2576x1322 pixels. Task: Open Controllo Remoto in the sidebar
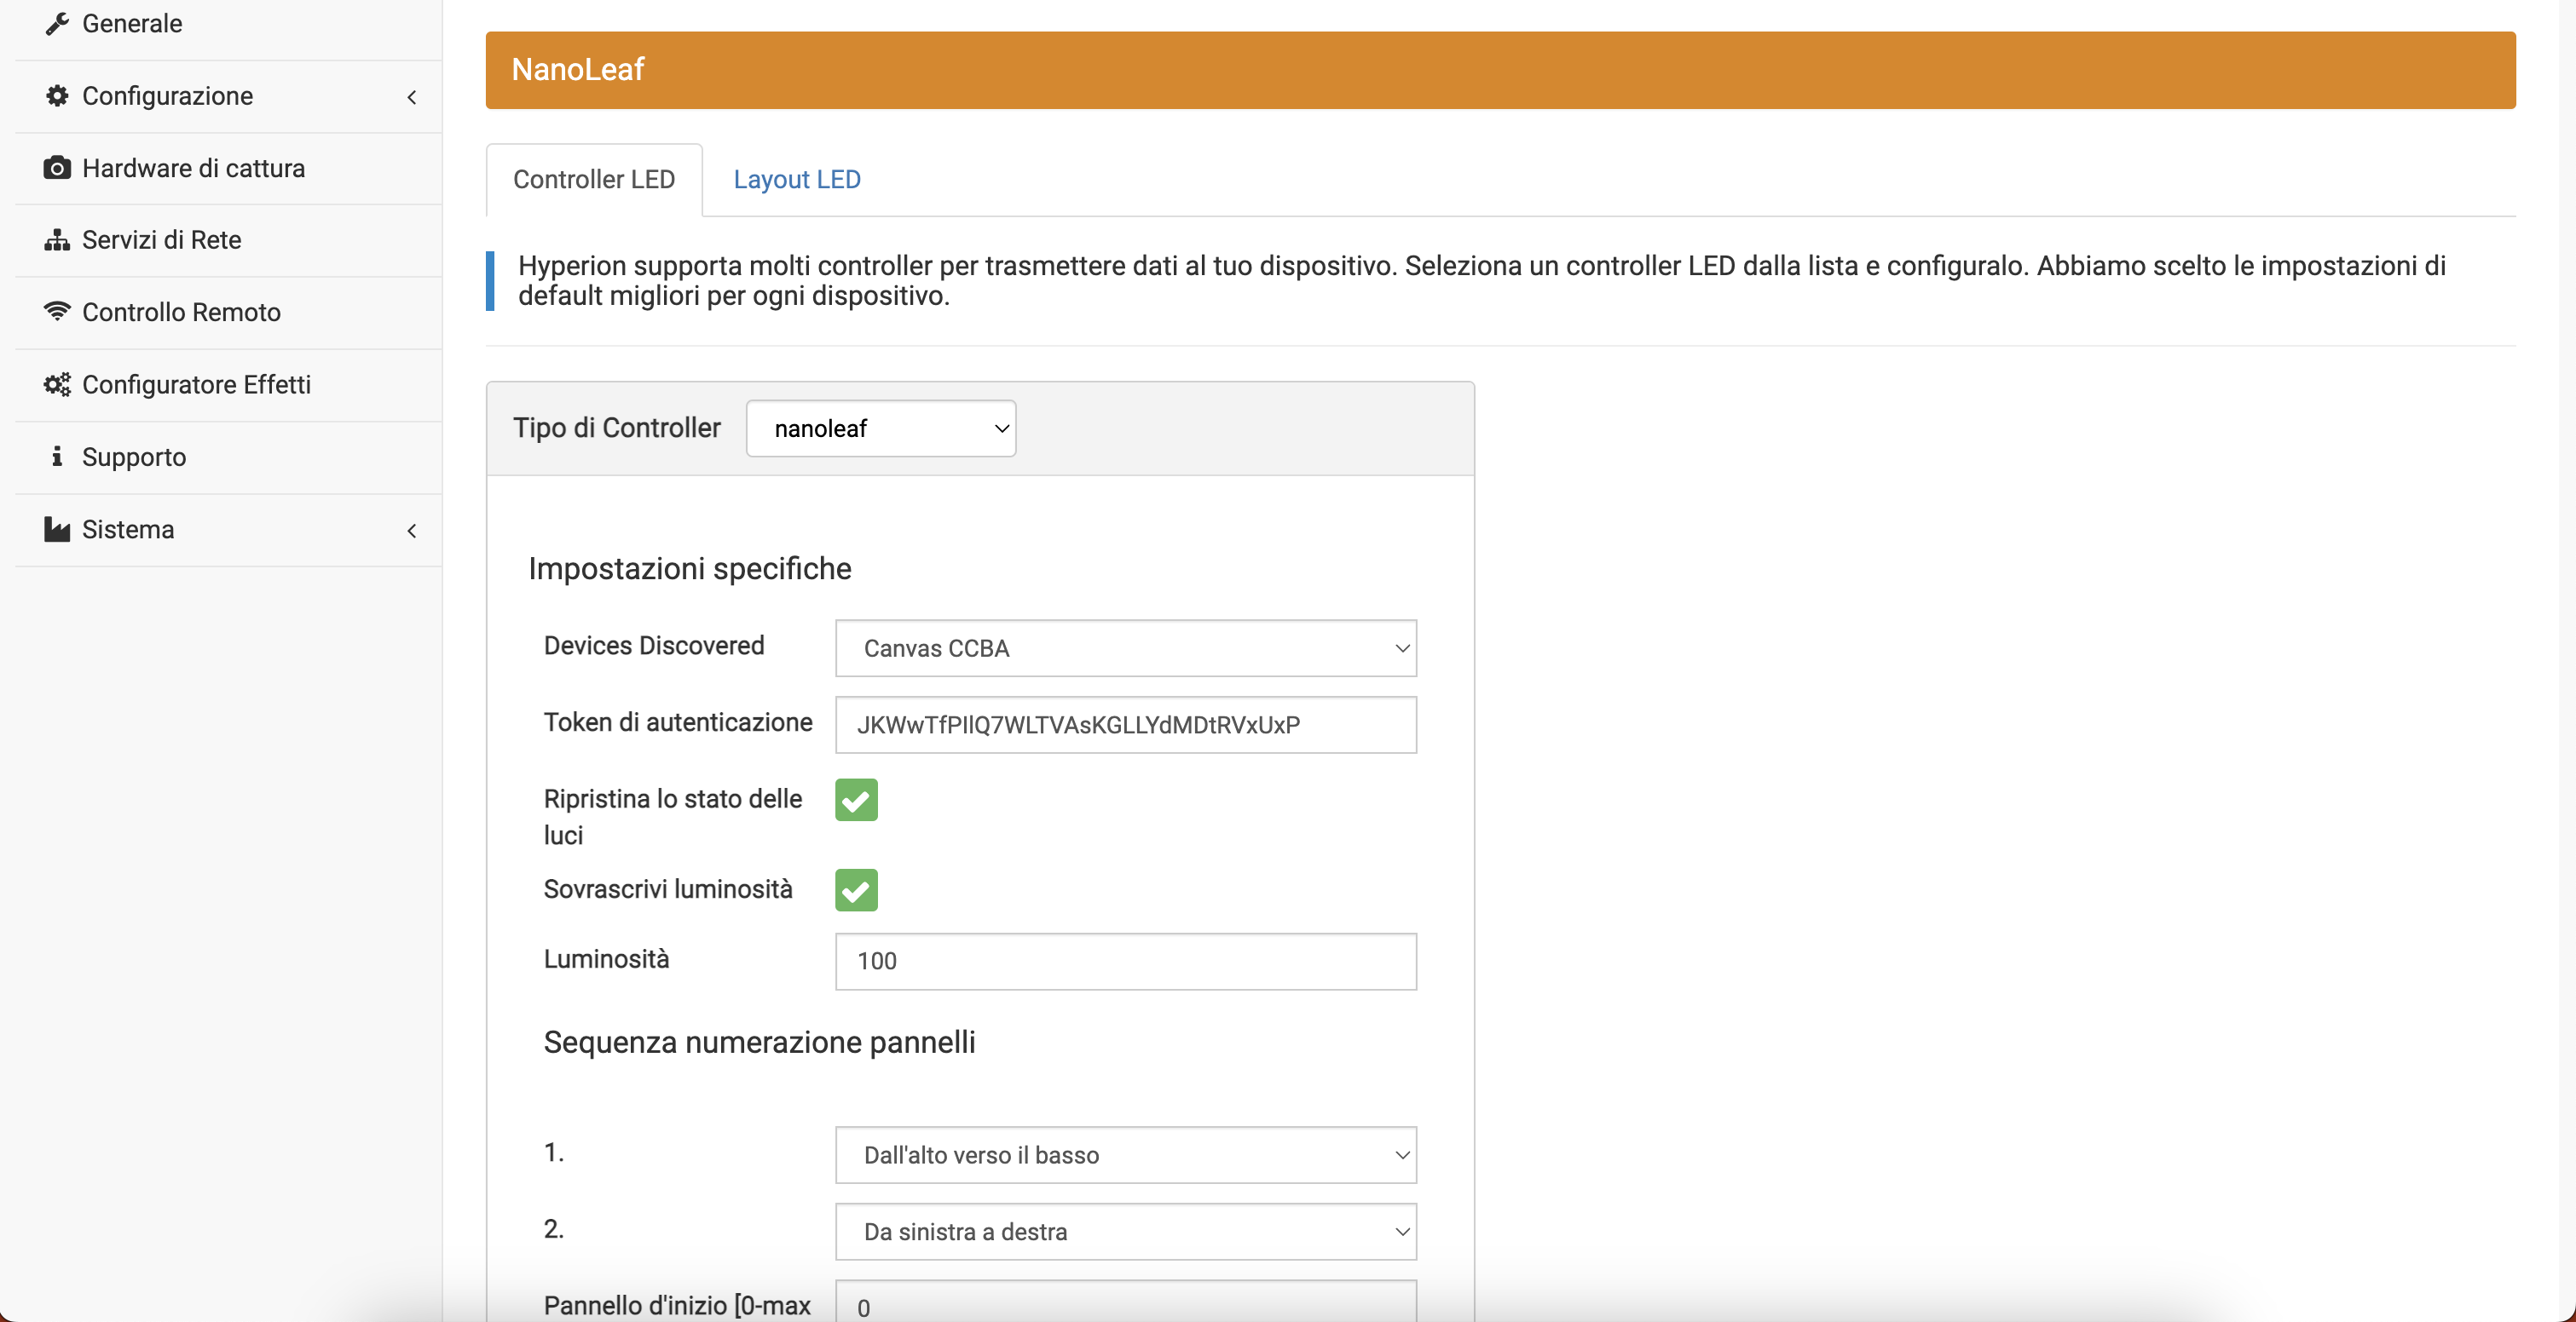[229, 312]
